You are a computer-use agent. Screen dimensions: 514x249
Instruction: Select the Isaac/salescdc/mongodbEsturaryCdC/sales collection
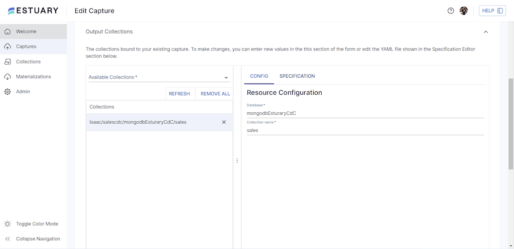(x=159, y=122)
